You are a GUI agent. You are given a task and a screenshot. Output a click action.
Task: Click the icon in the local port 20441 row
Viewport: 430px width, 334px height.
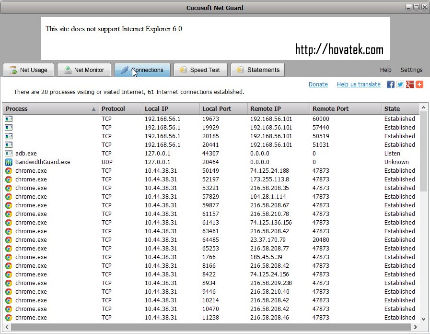click(x=9, y=145)
